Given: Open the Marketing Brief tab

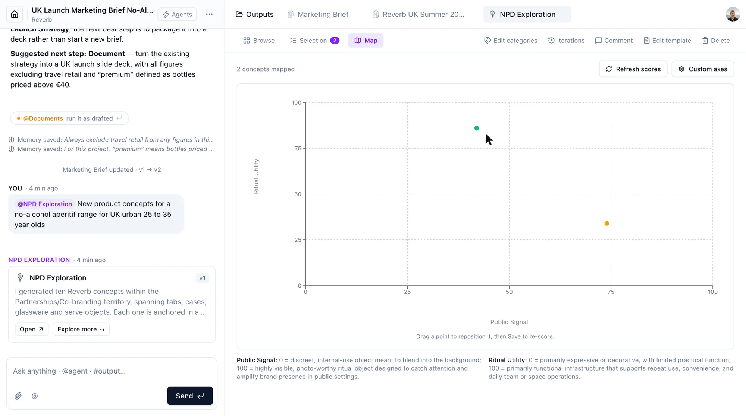Looking at the screenshot, I should click(318, 14).
